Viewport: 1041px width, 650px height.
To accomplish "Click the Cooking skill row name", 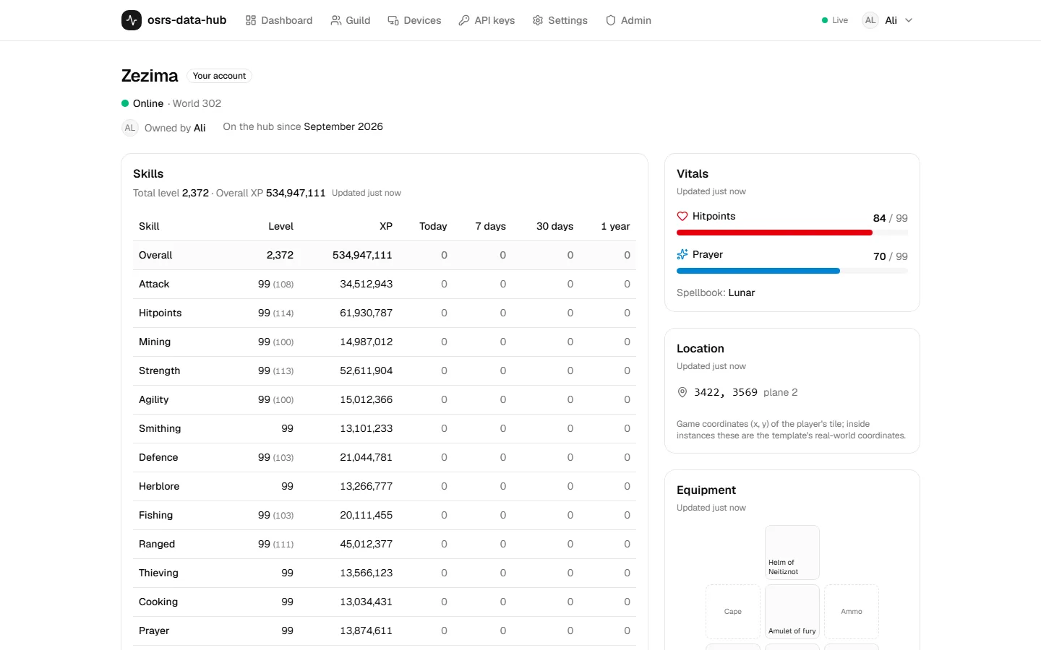I will [x=158, y=602].
